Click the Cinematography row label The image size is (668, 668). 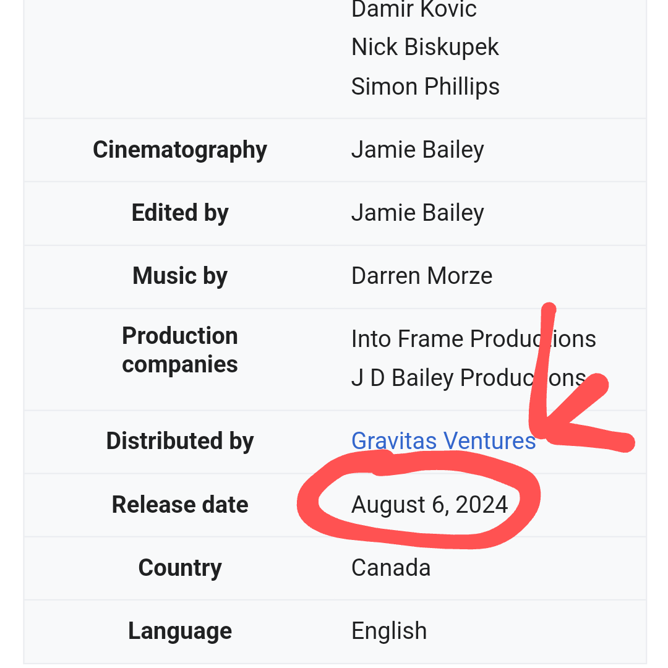[180, 150]
